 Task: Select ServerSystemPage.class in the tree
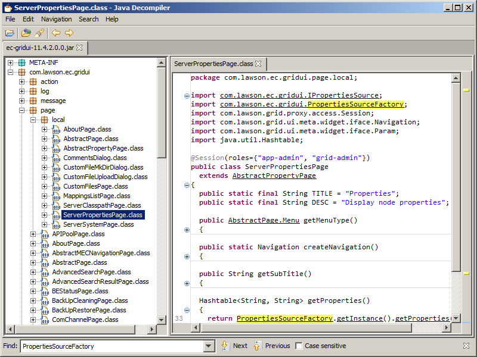98,224
